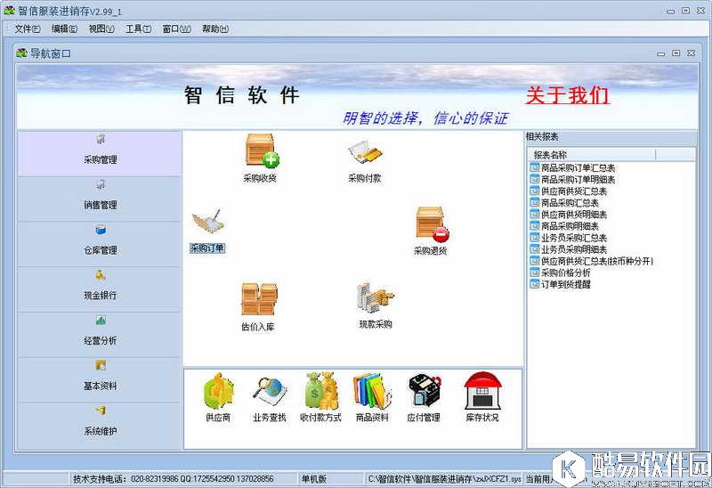712x488 pixels.
Task: Open report 订单到货提醒
Action: (x=561, y=284)
